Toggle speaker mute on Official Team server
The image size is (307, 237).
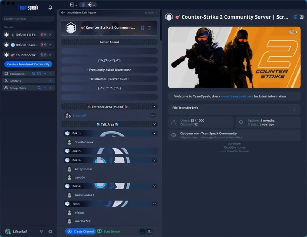[x=45, y=45]
